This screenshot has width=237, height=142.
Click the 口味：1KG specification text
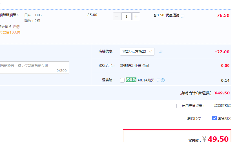click(33, 15)
